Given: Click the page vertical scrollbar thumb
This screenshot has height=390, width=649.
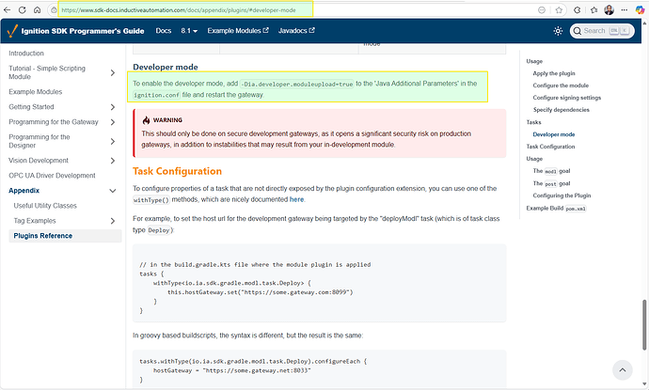Looking at the screenshot, I should pos(644,324).
